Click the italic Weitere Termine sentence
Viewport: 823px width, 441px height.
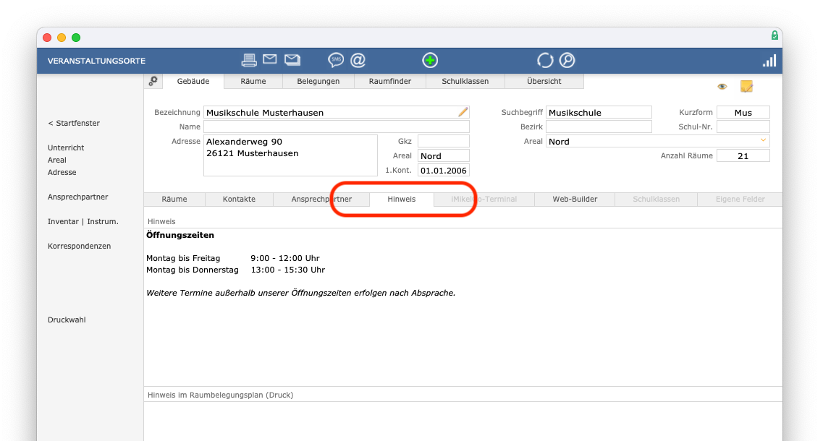click(x=300, y=293)
